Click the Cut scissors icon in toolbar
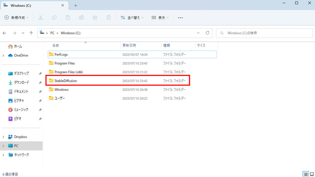 pyautogui.click(x=41, y=18)
